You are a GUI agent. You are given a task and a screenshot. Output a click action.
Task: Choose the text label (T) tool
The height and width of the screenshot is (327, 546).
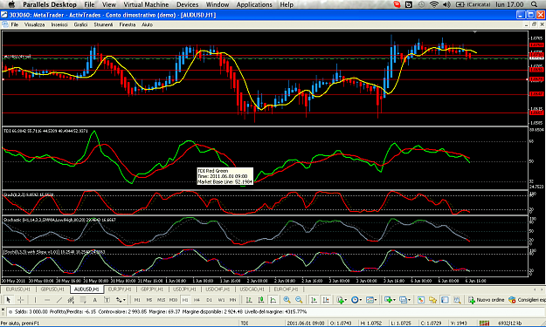coord(107,300)
